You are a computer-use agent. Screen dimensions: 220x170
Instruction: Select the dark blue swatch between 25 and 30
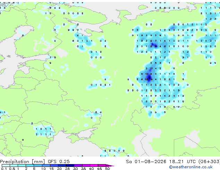[70, 165]
